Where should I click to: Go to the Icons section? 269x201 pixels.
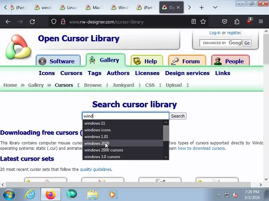[47, 73]
